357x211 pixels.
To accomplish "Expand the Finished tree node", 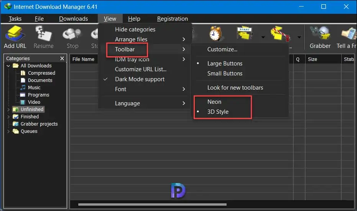I will (8, 117).
